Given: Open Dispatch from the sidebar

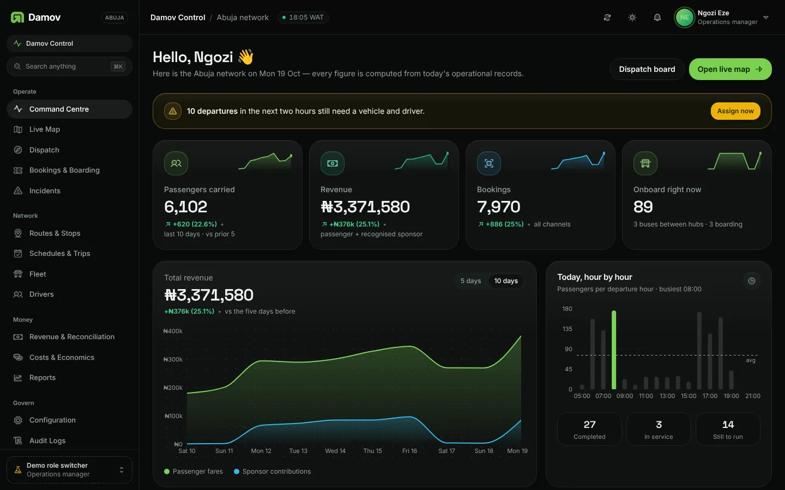Looking at the screenshot, I should point(69,150).
